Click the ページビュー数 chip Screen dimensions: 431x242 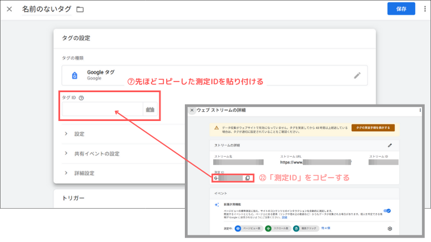(248, 228)
